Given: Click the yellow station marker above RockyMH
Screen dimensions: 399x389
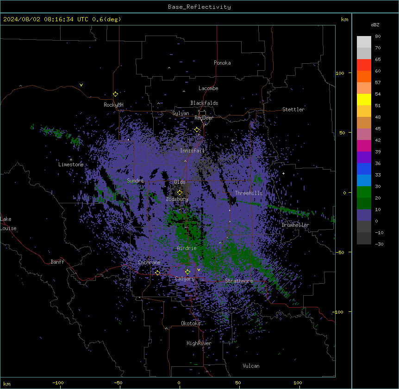Looking at the screenshot, I should [x=115, y=94].
